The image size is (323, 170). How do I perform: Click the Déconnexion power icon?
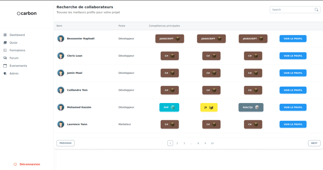(x=15, y=164)
